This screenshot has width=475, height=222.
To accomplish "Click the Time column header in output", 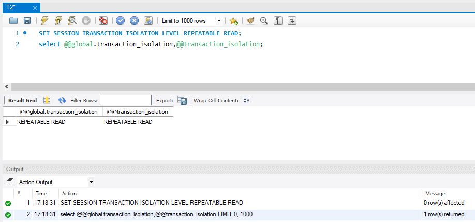I will point(41,193).
